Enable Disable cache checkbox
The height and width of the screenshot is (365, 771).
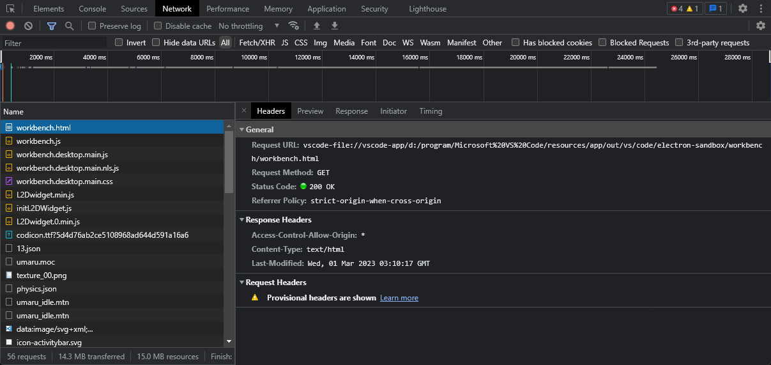[x=158, y=26]
